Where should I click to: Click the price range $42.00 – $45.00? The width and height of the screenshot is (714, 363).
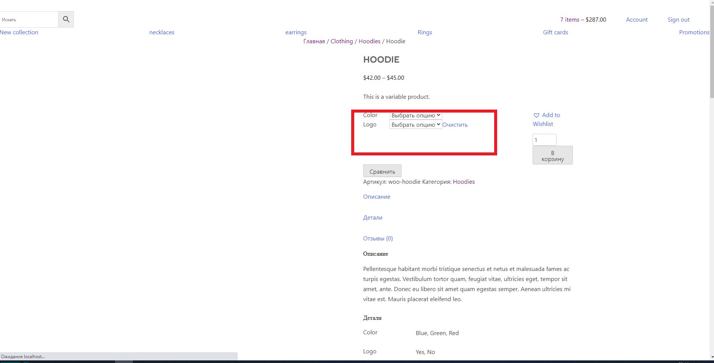pyautogui.click(x=384, y=78)
